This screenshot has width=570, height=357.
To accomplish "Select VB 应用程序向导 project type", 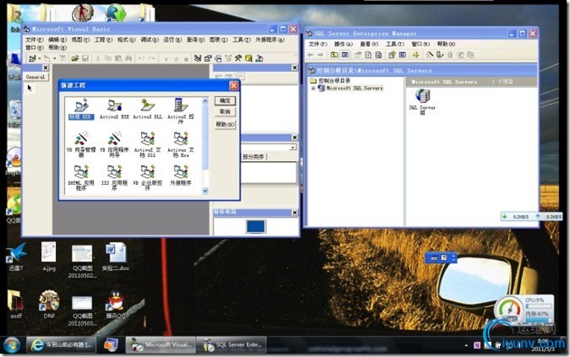I will 115,144.
